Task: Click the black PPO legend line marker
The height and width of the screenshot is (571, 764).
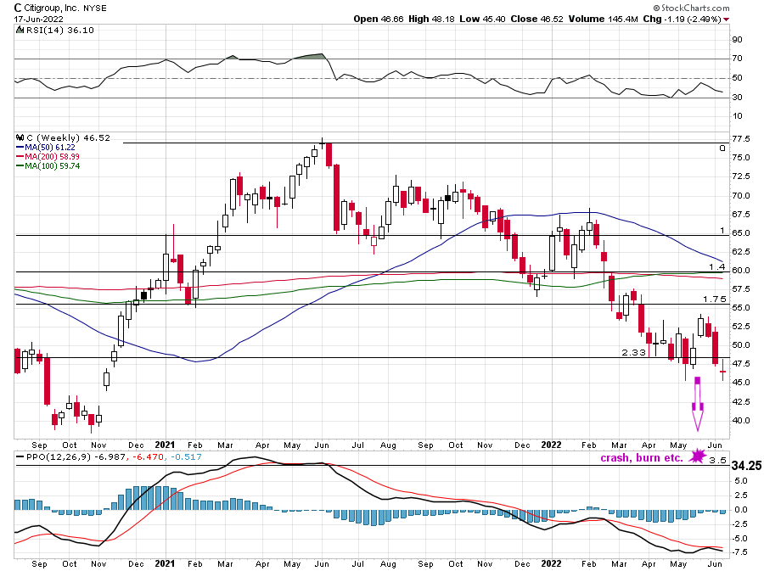Action: click(20, 457)
